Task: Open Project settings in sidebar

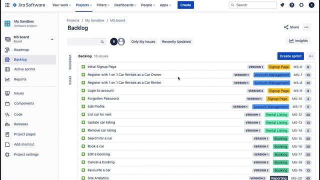Action: [26, 154]
